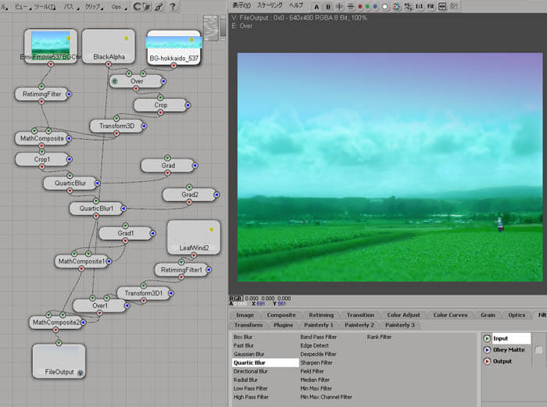Open the Ops dropdown menu

point(117,7)
